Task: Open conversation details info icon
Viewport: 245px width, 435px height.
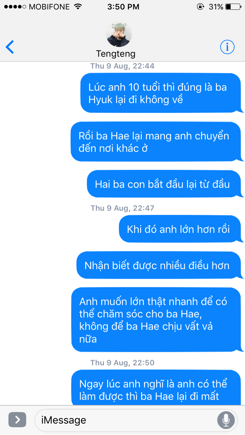Action: tap(227, 47)
